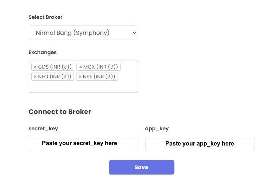Click the Exchanges label
The image size is (276, 176).
click(x=43, y=52)
